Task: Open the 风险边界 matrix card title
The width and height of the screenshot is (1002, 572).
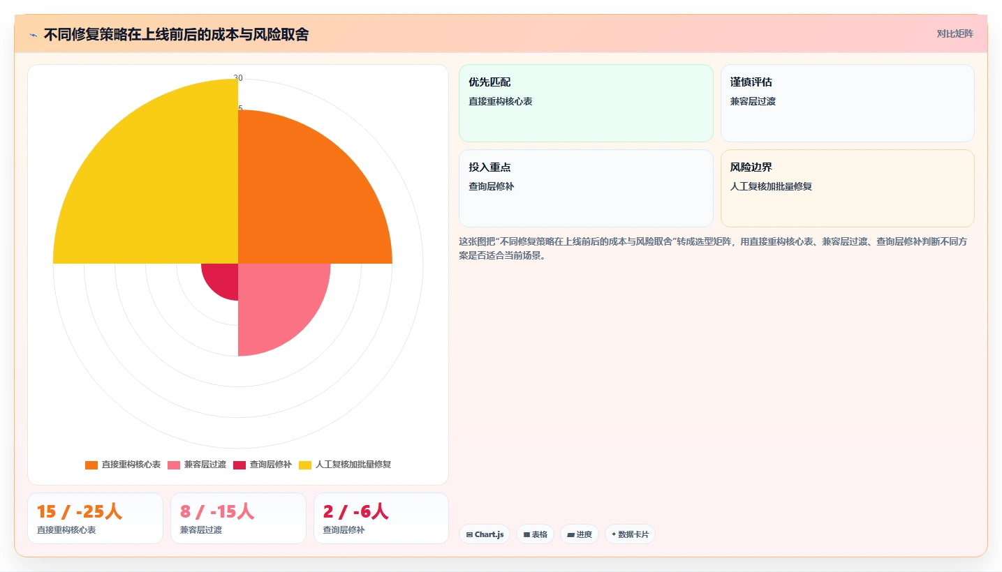Action: coord(751,167)
